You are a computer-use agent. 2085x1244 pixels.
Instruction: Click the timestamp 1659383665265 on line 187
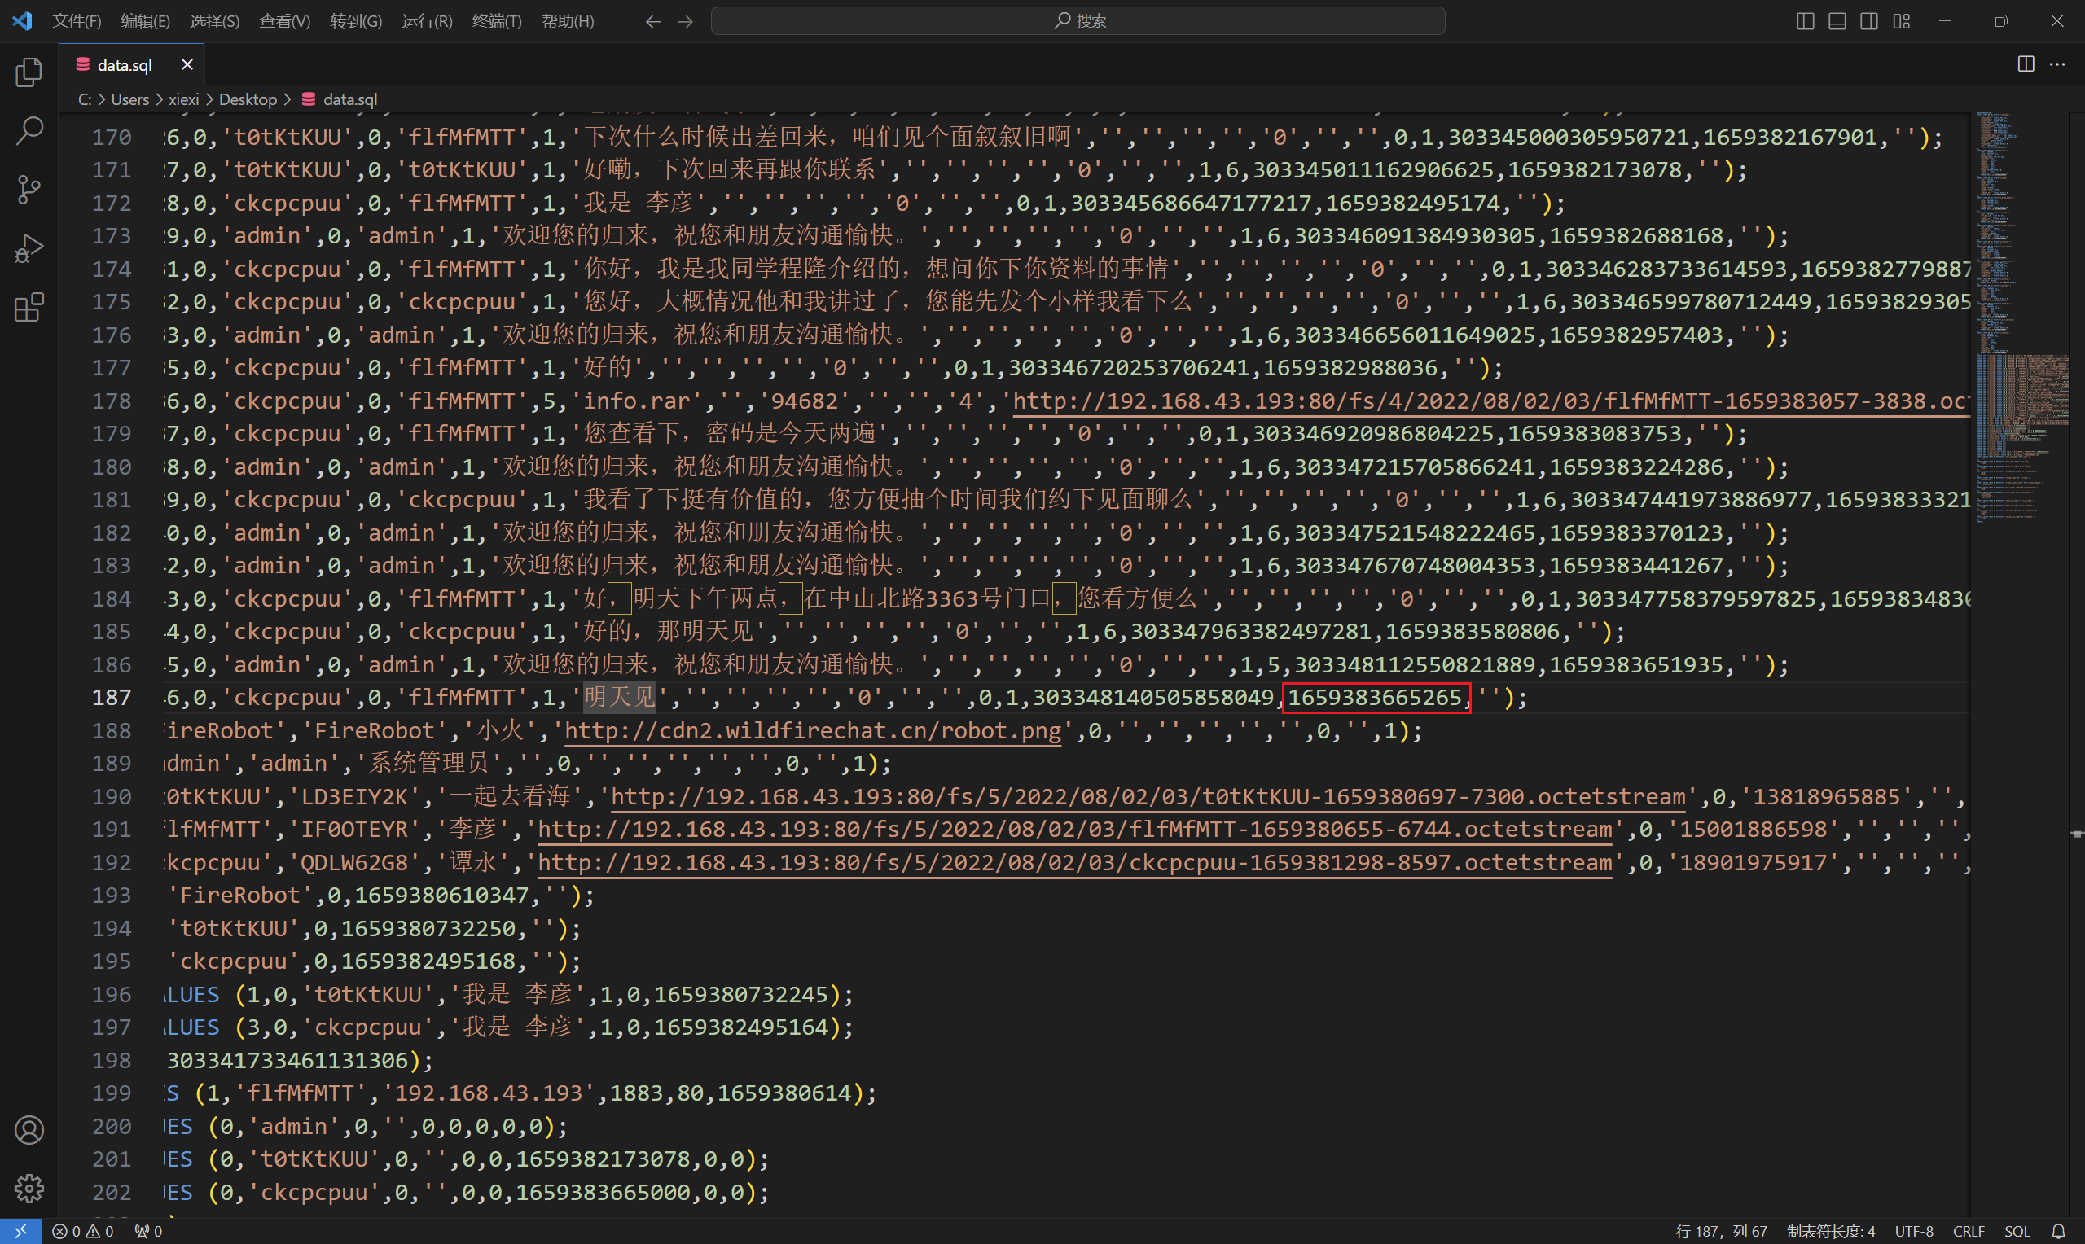pos(1375,698)
